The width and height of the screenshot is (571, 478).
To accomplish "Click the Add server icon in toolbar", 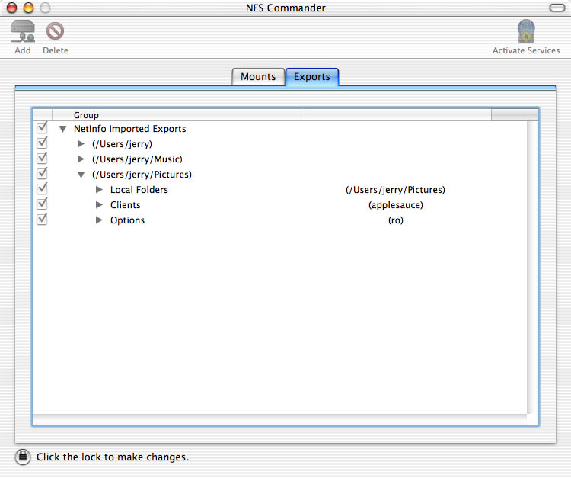I will (x=23, y=32).
